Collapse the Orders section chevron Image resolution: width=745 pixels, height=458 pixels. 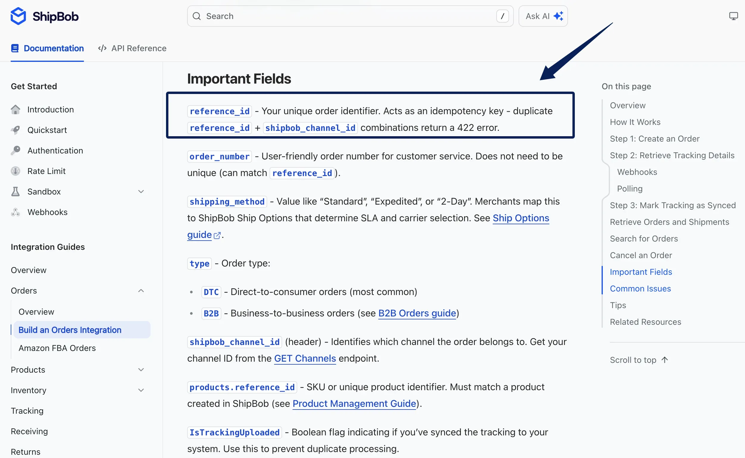pos(141,291)
